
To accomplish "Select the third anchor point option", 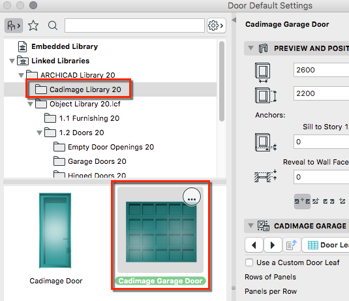I will [329, 201].
